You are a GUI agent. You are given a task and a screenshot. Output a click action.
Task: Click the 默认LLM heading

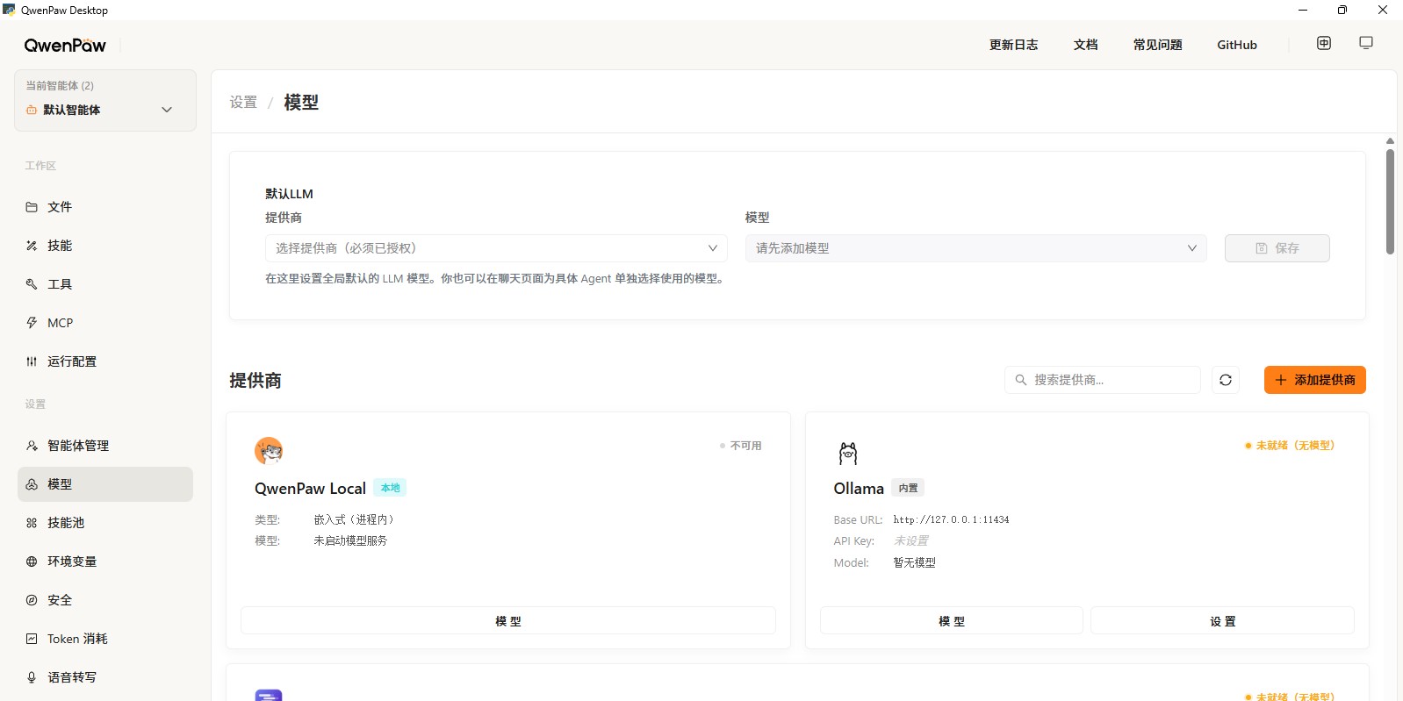(289, 194)
